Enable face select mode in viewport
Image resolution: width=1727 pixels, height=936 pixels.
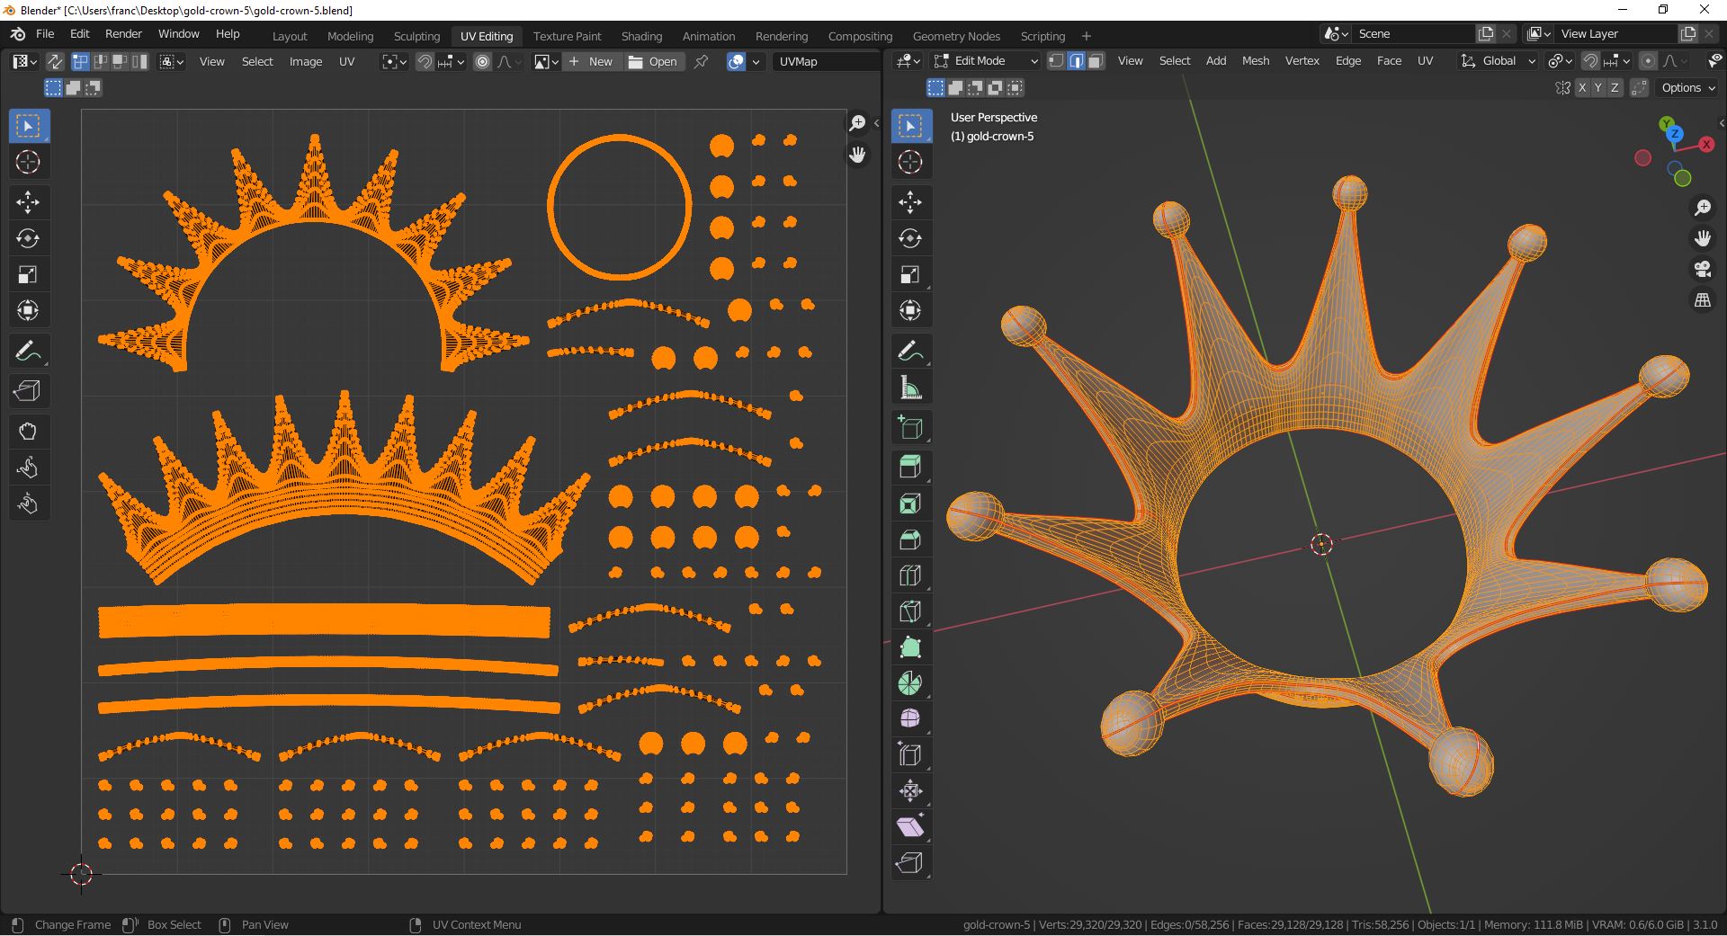(x=1096, y=61)
